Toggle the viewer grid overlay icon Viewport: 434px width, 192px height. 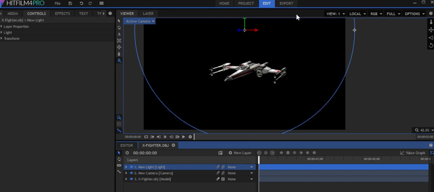point(119,124)
